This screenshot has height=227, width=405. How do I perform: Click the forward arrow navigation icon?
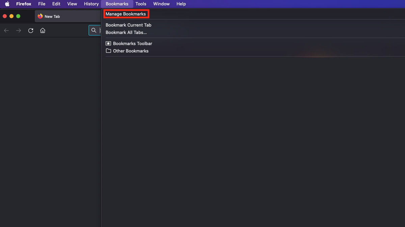coord(19,31)
